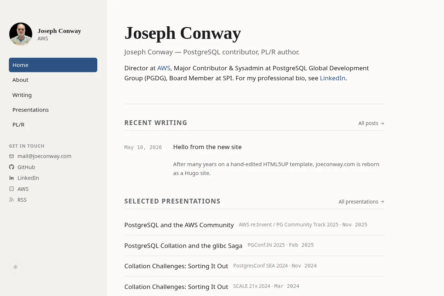Open post 'Hello from the new site'
Image resolution: width=444 pixels, height=296 pixels.
point(207,147)
